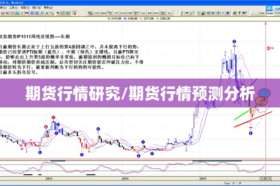Click the JTI indicator button

tap(116, 13)
